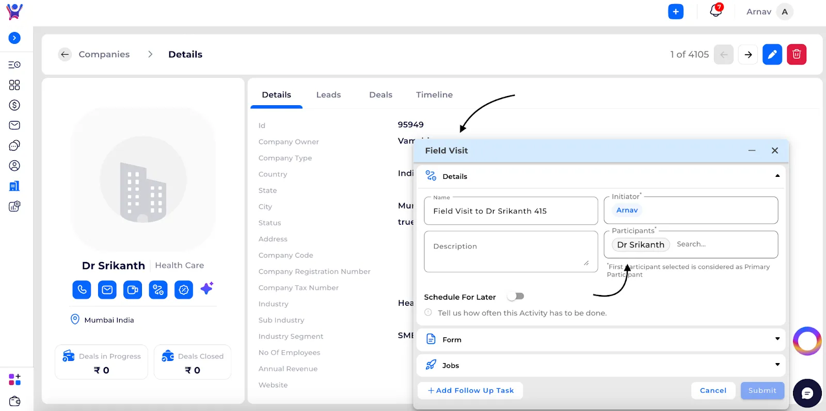Screen dimensions: 826x411
Task: Email Dr Srikanth with envelope icon
Action: (107, 289)
